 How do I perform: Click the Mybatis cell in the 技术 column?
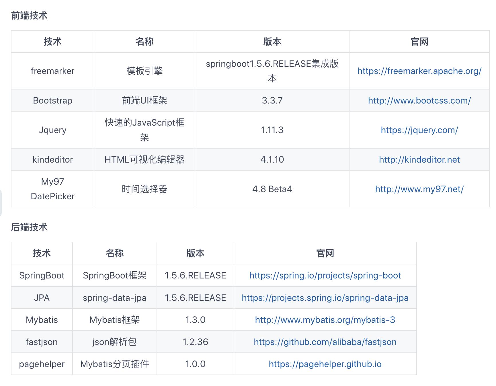click(x=42, y=320)
